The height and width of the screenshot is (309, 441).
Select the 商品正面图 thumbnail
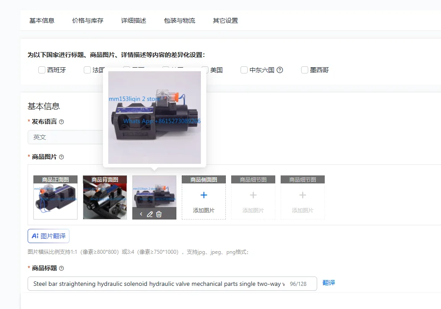[x=55, y=197]
